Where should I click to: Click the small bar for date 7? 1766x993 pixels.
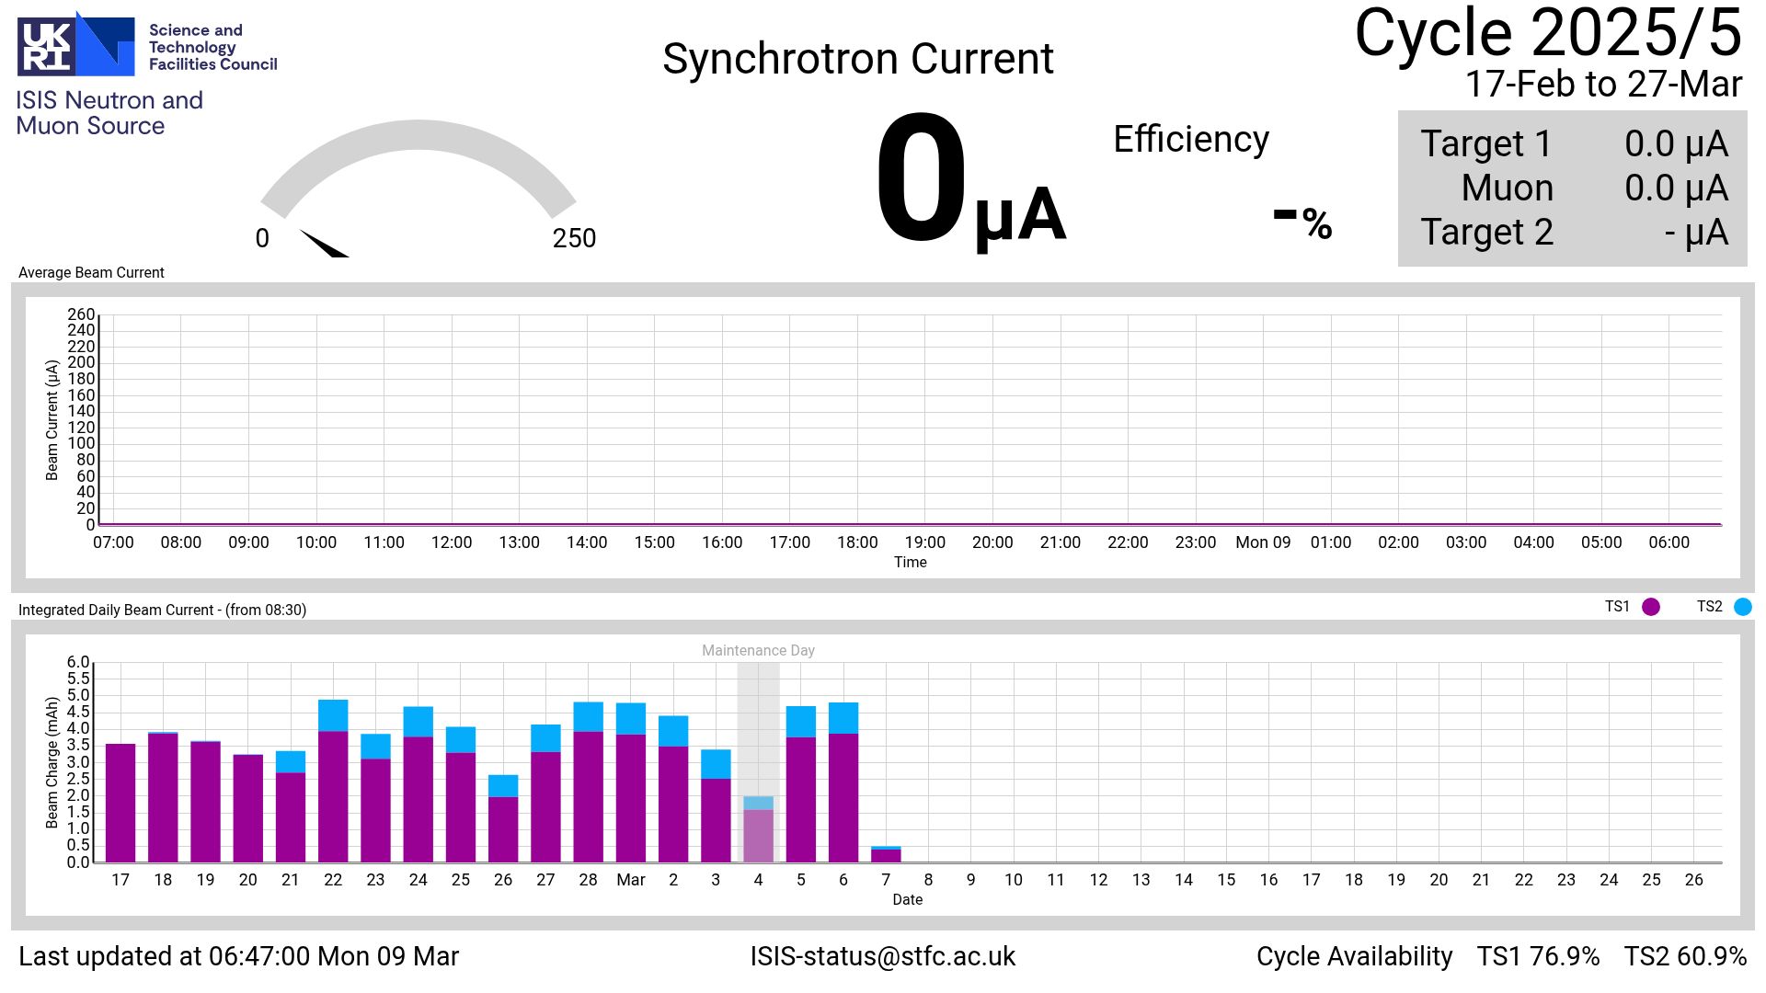[886, 854]
